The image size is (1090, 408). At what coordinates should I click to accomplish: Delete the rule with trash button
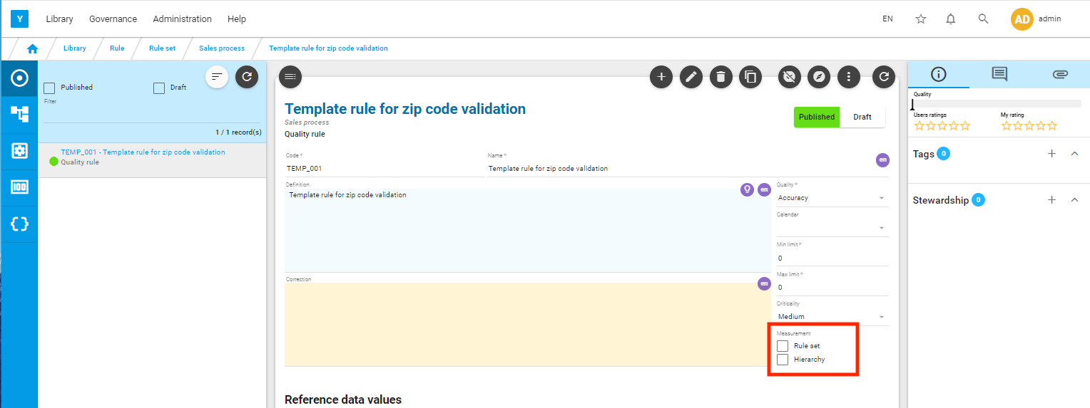[721, 77]
